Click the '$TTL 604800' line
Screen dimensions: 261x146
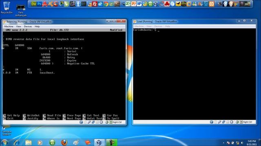pyautogui.click(x=13, y=45)
